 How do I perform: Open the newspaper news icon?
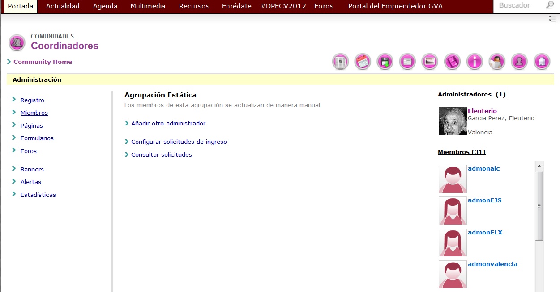[340, 62]
